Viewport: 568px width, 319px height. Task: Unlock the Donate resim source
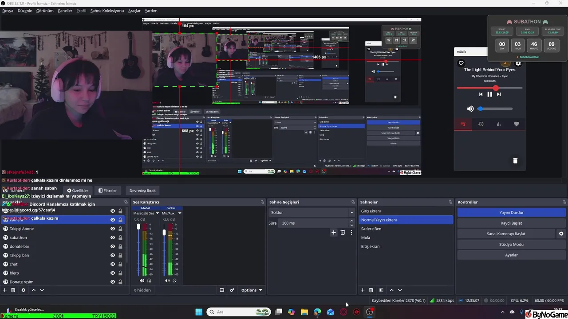click(x=120, y=282)
